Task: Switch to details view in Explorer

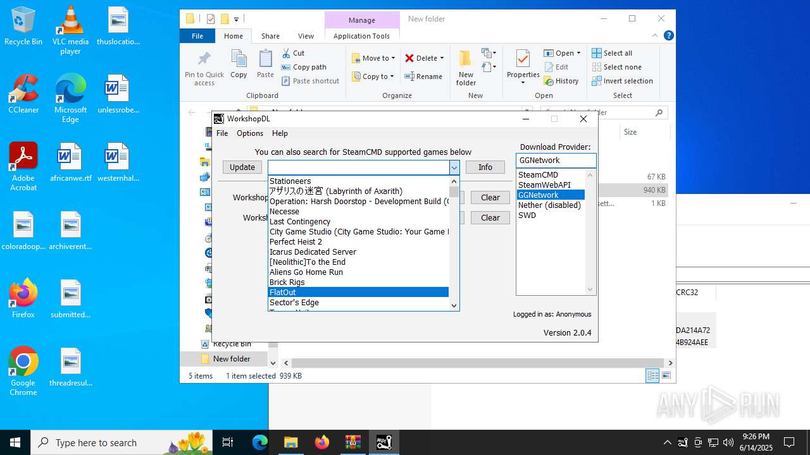Action: click(652, 375)
